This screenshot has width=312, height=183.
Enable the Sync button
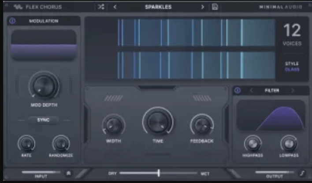(43, 120)
